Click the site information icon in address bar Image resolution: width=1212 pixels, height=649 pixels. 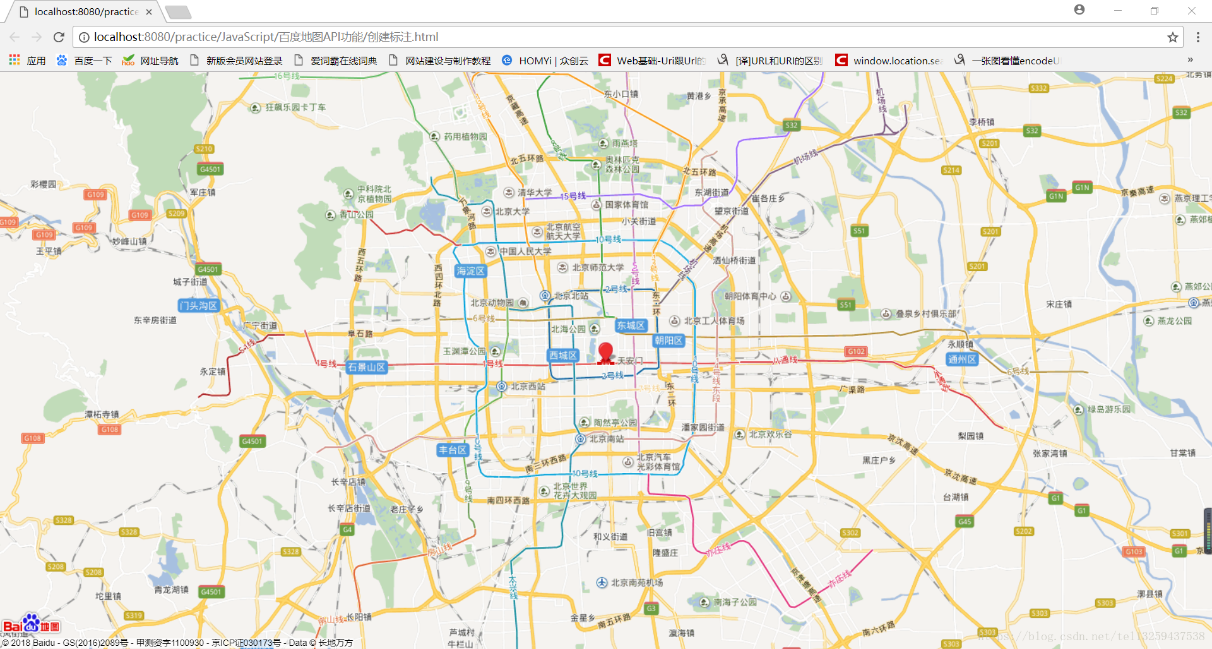[84, 37]
